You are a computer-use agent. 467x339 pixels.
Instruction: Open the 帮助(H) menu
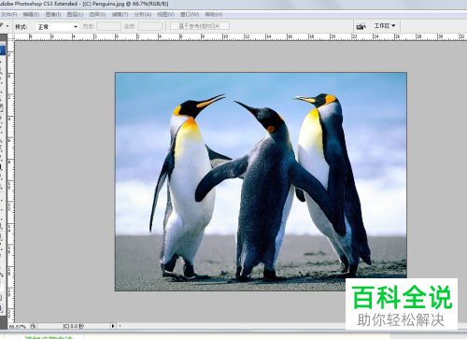click(214, 14)
